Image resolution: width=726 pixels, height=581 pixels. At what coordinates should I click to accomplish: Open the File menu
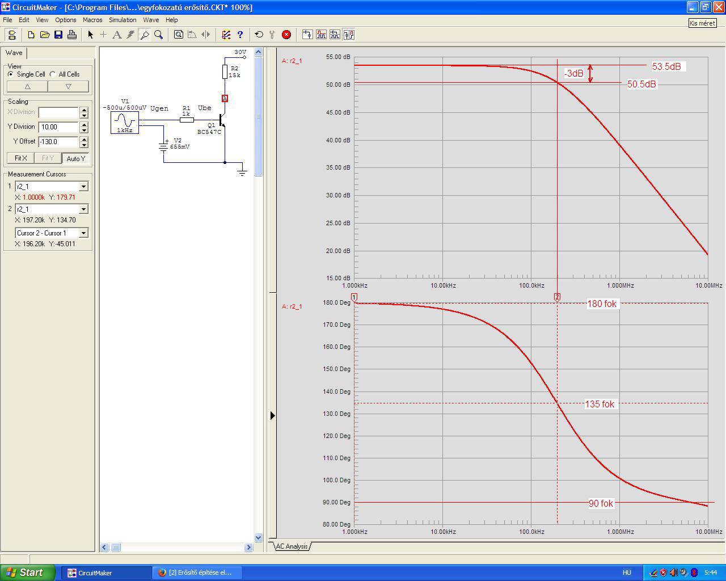tap(7, 20)
